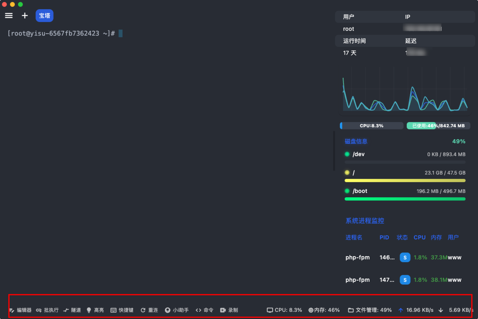Viewport: 478px width, 319px height.
Task: Sort processes by 状态 column
Action: [x=402, y=237]
